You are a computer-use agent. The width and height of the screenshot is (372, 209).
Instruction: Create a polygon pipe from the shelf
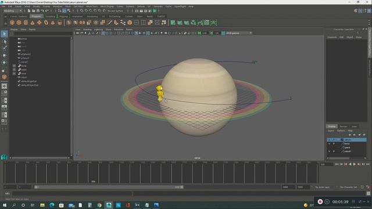[x=59, y=23]
